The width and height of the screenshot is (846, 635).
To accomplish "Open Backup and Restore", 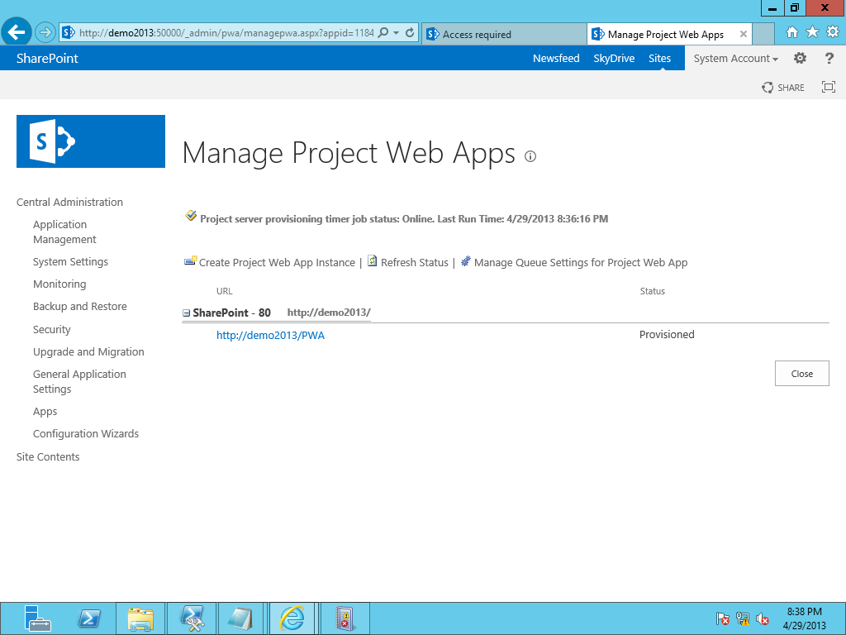I will tap(80, 306).
